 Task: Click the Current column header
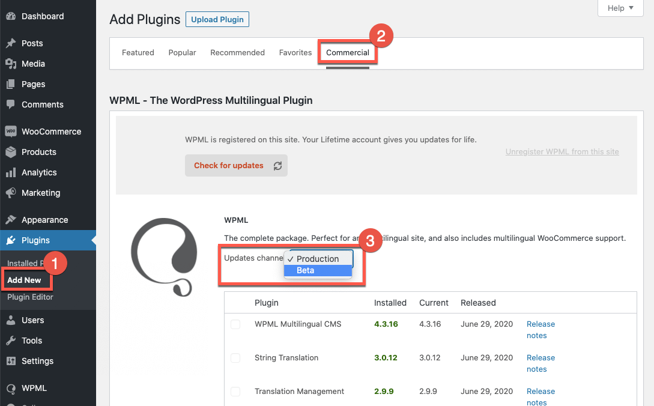pos(434,303)
